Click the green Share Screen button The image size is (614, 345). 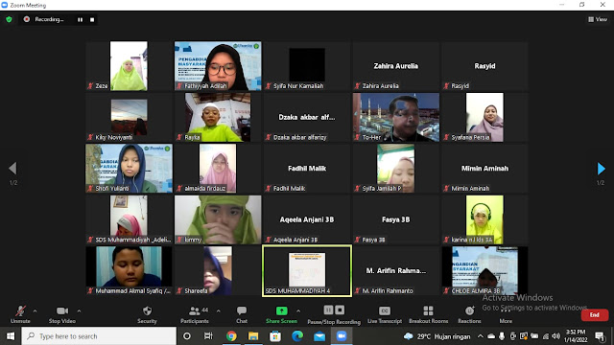click(x=281, y=314)
